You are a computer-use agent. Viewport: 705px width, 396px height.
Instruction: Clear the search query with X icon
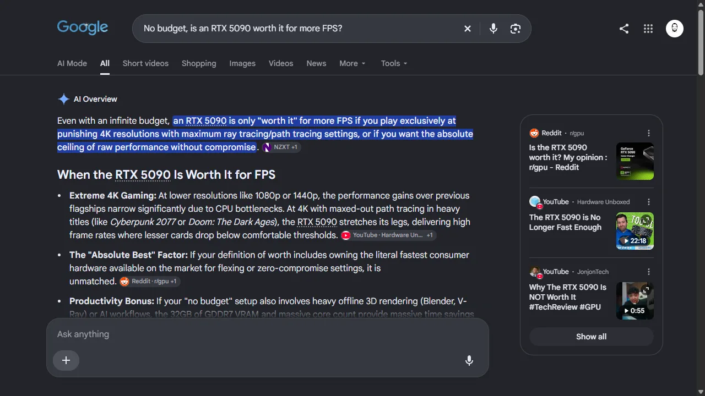[x=468, y=29]
